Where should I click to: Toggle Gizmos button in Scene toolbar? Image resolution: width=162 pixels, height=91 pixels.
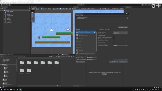70,9
